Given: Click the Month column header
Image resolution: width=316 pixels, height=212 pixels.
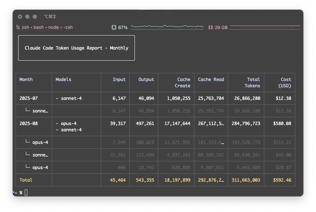Looking at the screenshot, I should click(x=26, y=80).
